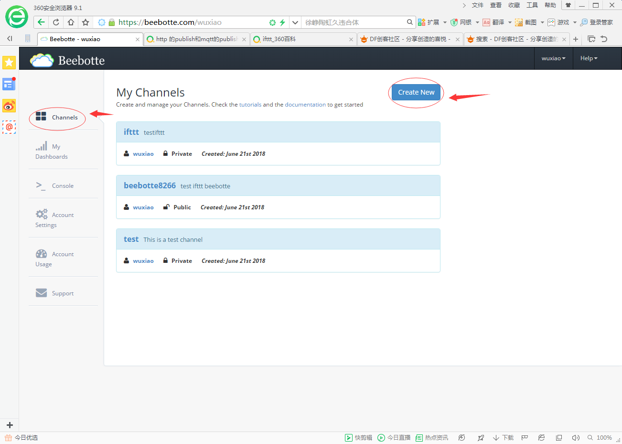Viewport: 622px width, 444px height.
Task: Expand the 扩展 extensions dropdown
Action: (445, 22)
